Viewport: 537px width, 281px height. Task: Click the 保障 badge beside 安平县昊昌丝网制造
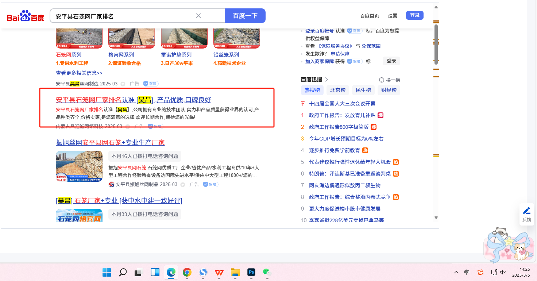(151, 84)
